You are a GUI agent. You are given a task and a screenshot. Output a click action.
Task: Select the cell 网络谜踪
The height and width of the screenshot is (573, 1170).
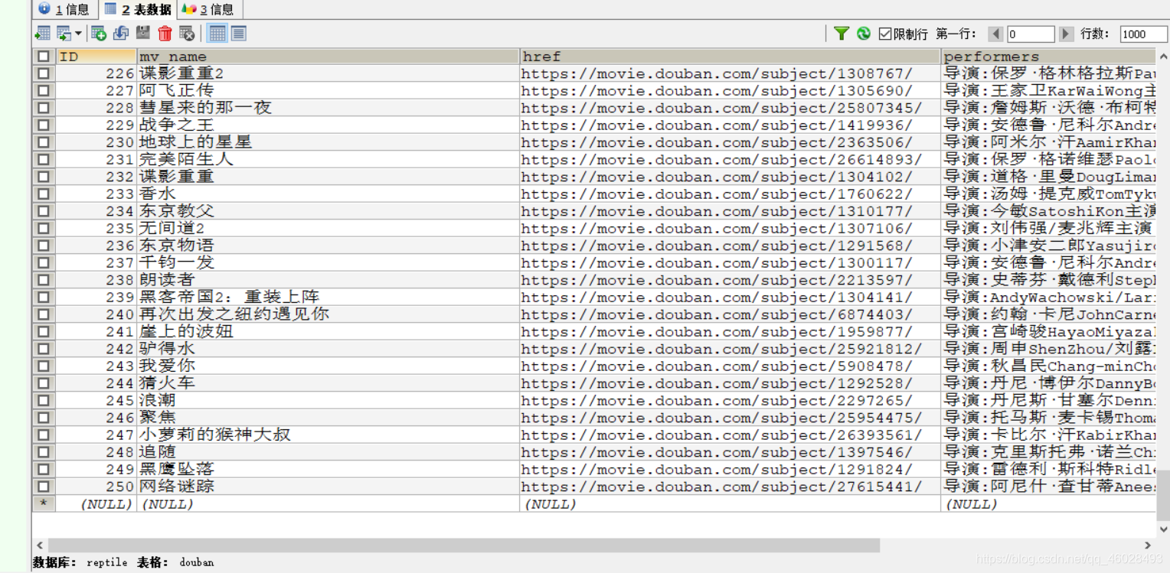328,487
